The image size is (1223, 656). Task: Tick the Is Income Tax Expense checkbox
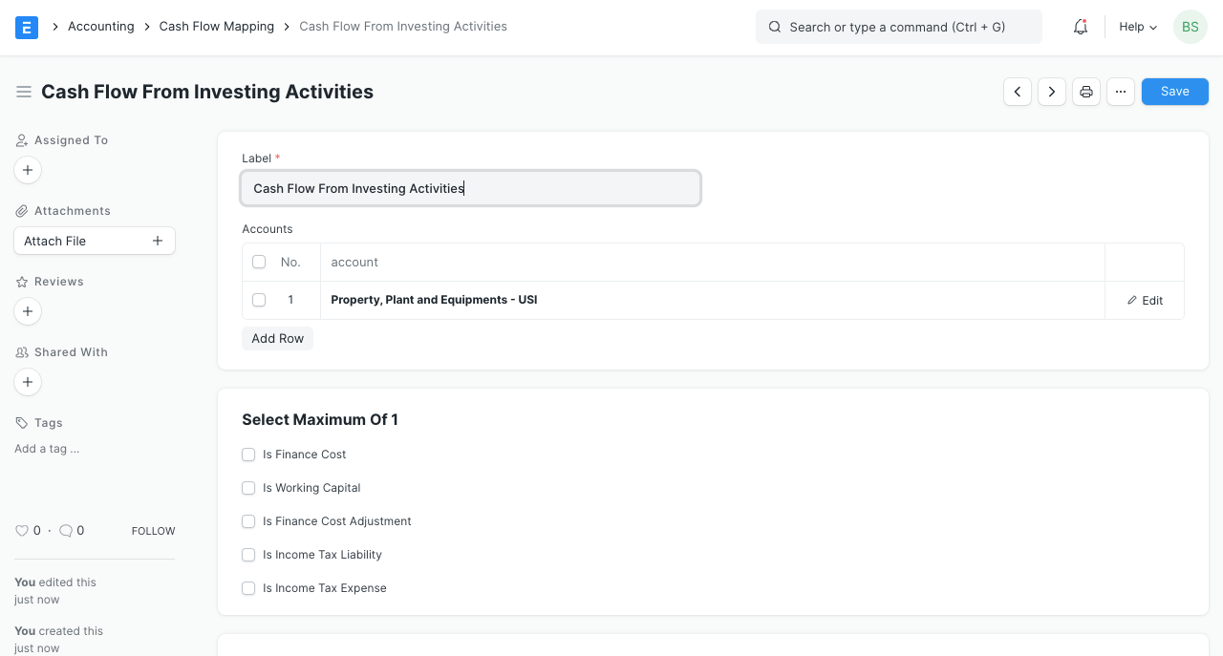tap(248, 588)
